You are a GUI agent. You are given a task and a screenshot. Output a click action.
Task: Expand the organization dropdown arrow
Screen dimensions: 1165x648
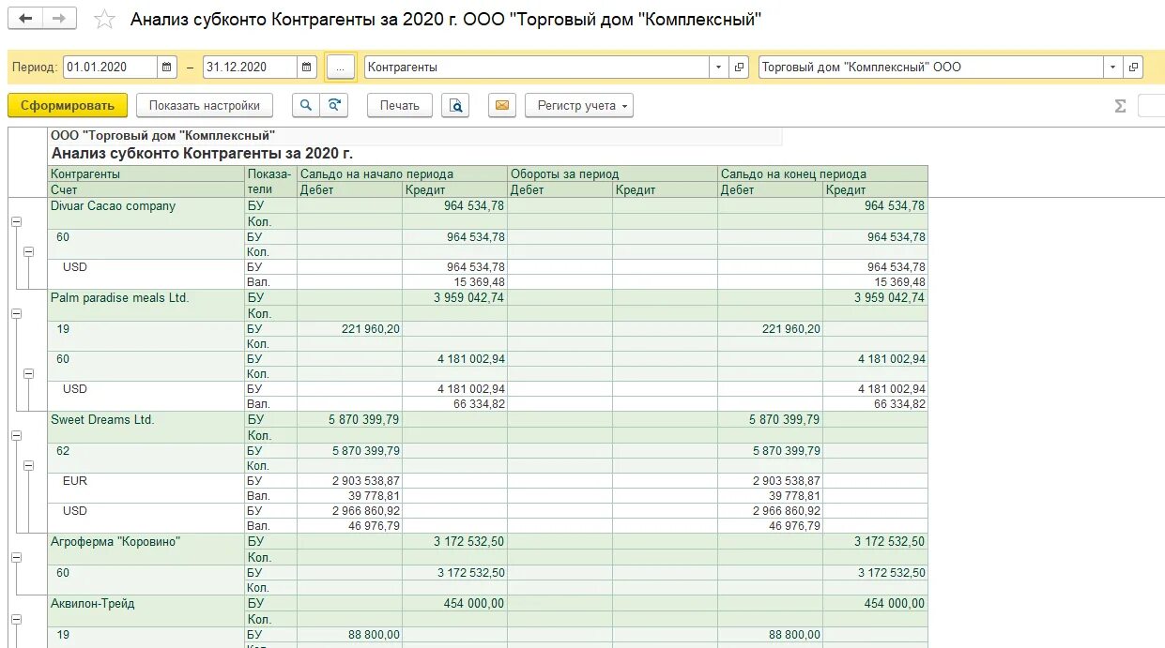coord(1112,68)
